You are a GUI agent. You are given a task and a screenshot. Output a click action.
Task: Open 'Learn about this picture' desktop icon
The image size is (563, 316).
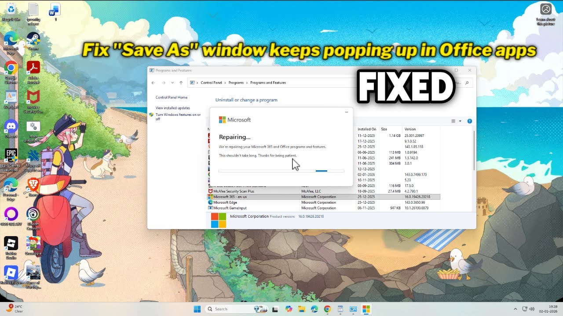(x=546, y=14)
